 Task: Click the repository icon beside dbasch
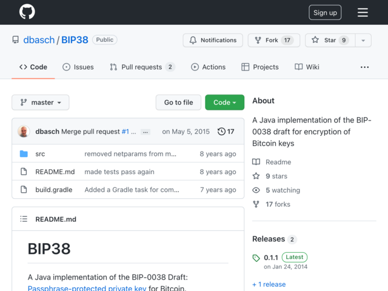16,40
